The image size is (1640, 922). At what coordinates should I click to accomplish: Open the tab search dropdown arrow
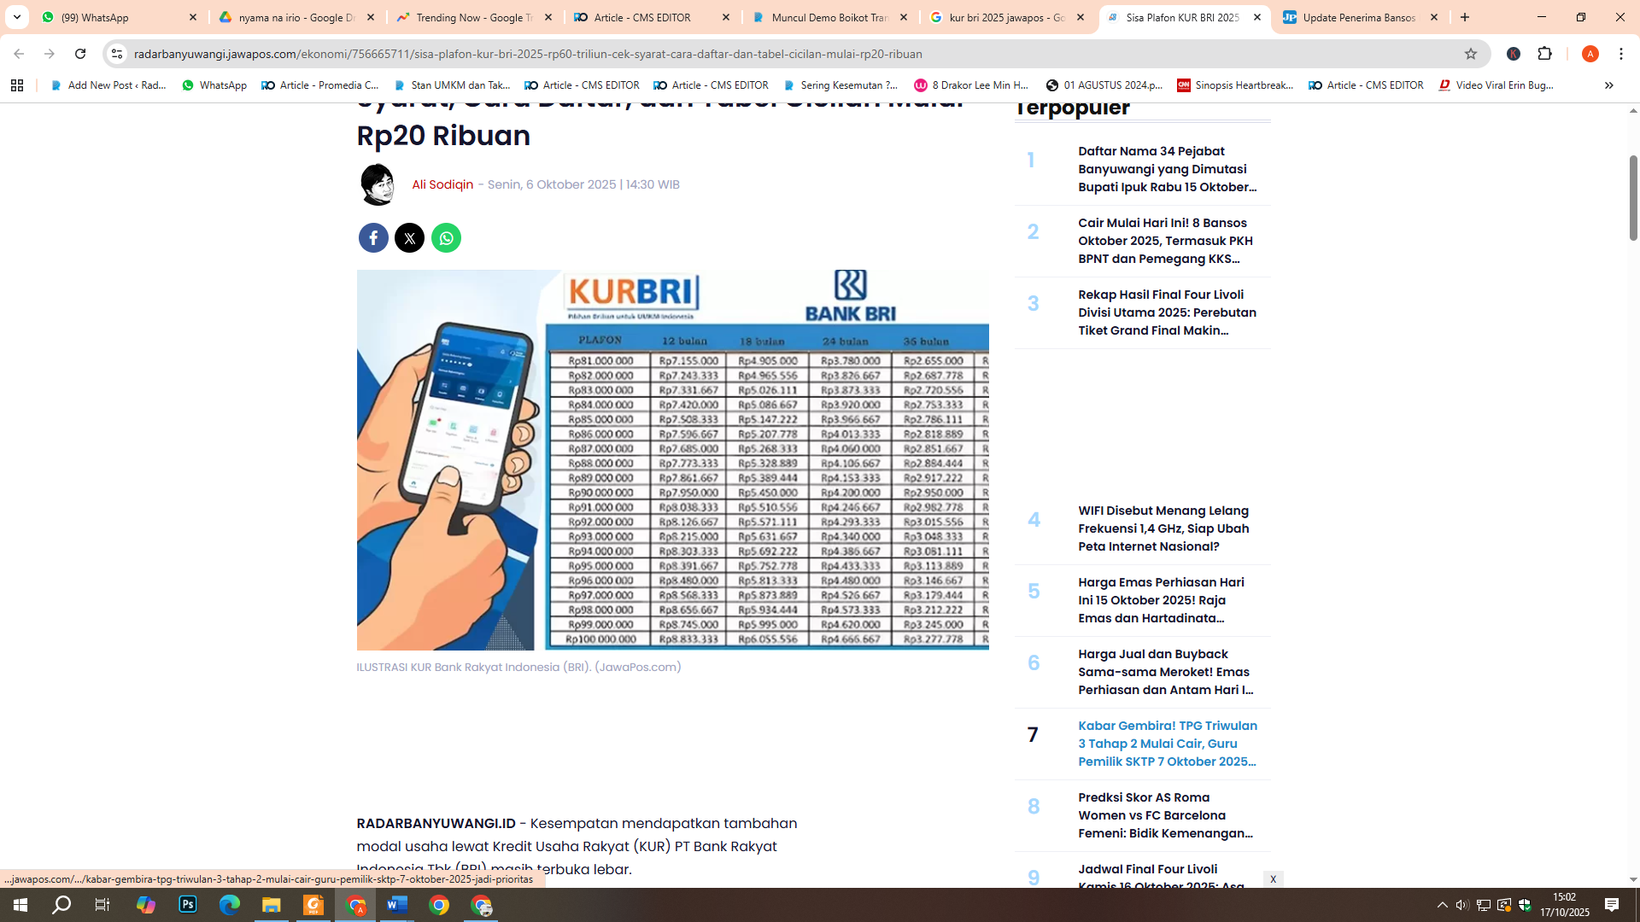pyautogui.click(x=17, y=17)
